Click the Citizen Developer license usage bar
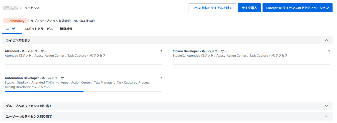The height and width of the screenshot is (123, 337). (251, 65)
